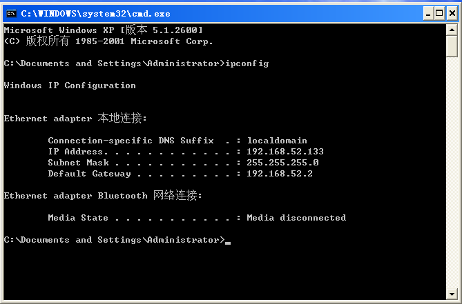This screenshot has height=304, width=462.
Task: Click the Ethernet adapter 本地连接 line
Action: click(x=75, y=118)
